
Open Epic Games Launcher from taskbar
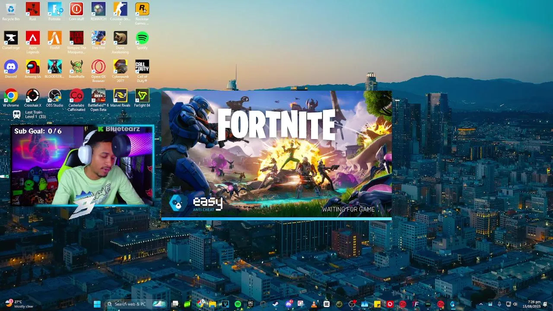click(x=250, y=304)
